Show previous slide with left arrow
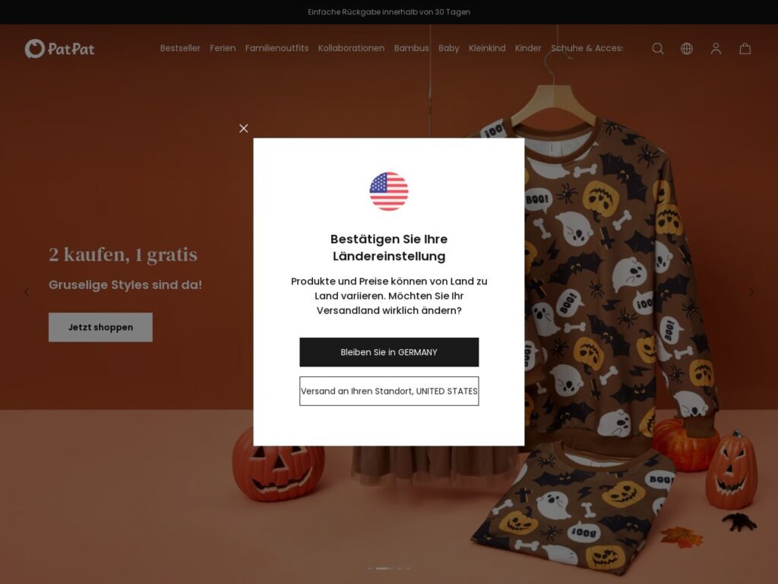 (x=27, y=292)
